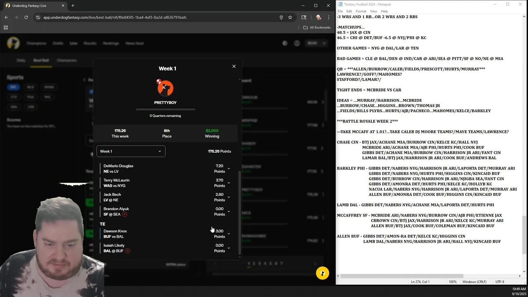Click the "-MATCHUPS..." line in Notepad

click(x=351, y=27)
